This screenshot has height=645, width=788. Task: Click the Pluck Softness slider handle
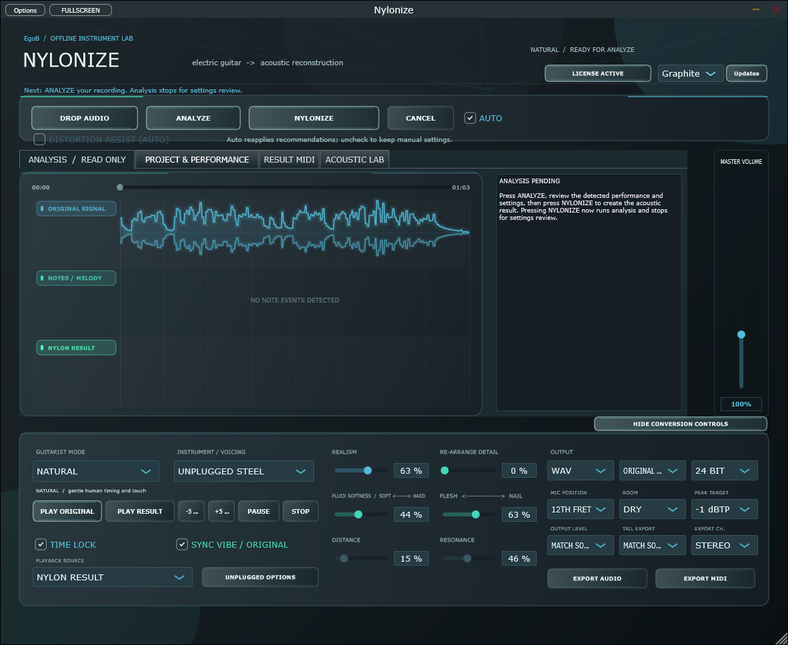tap(358, 514)
